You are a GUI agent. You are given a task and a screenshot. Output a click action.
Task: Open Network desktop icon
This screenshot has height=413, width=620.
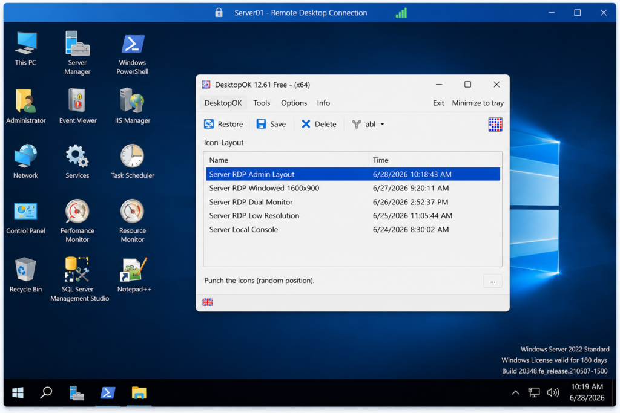(25, 162)
